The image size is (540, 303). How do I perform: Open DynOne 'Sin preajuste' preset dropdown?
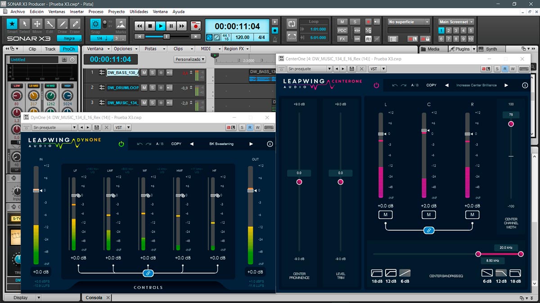tap(55, 127)
